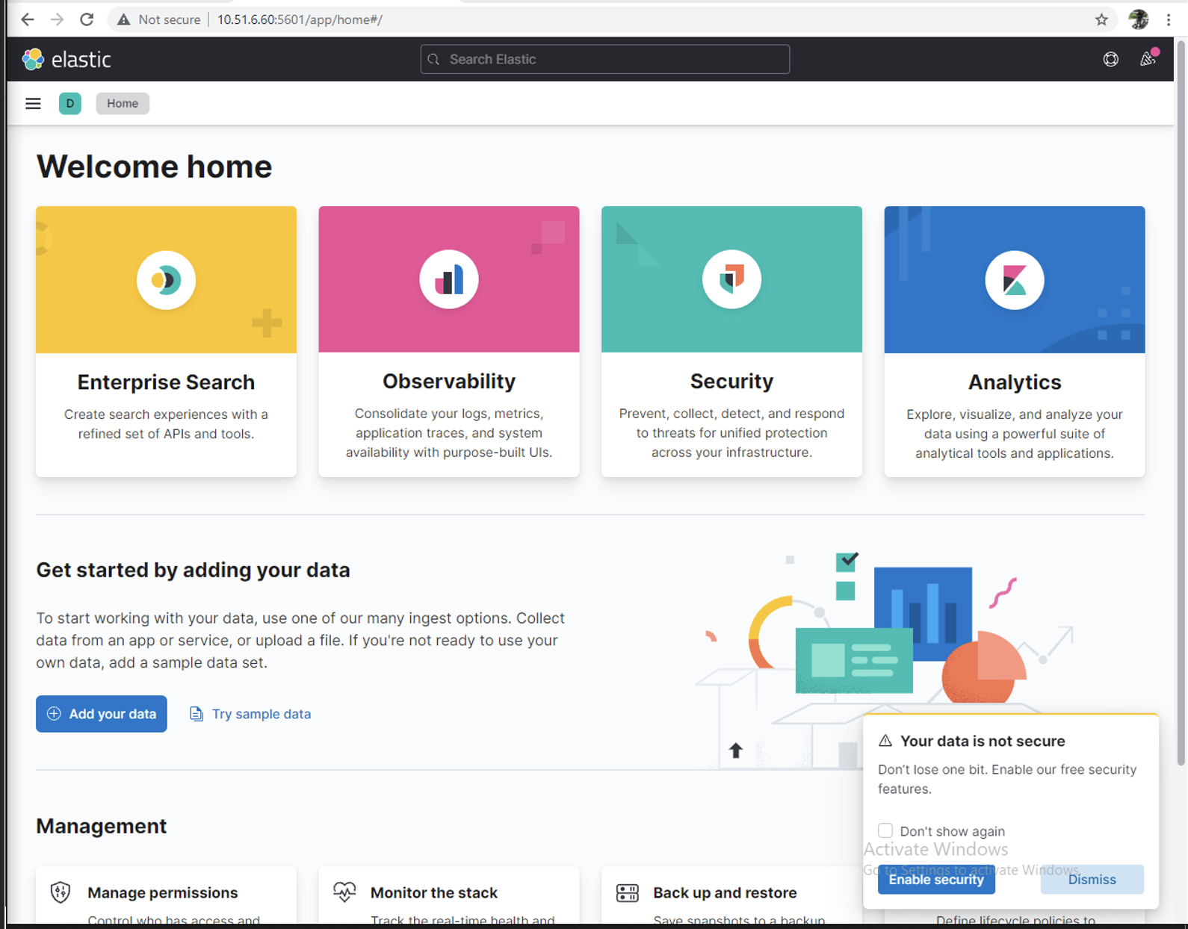
Task: Click the yellow Enterprise Search banner image
Action: 166,279
